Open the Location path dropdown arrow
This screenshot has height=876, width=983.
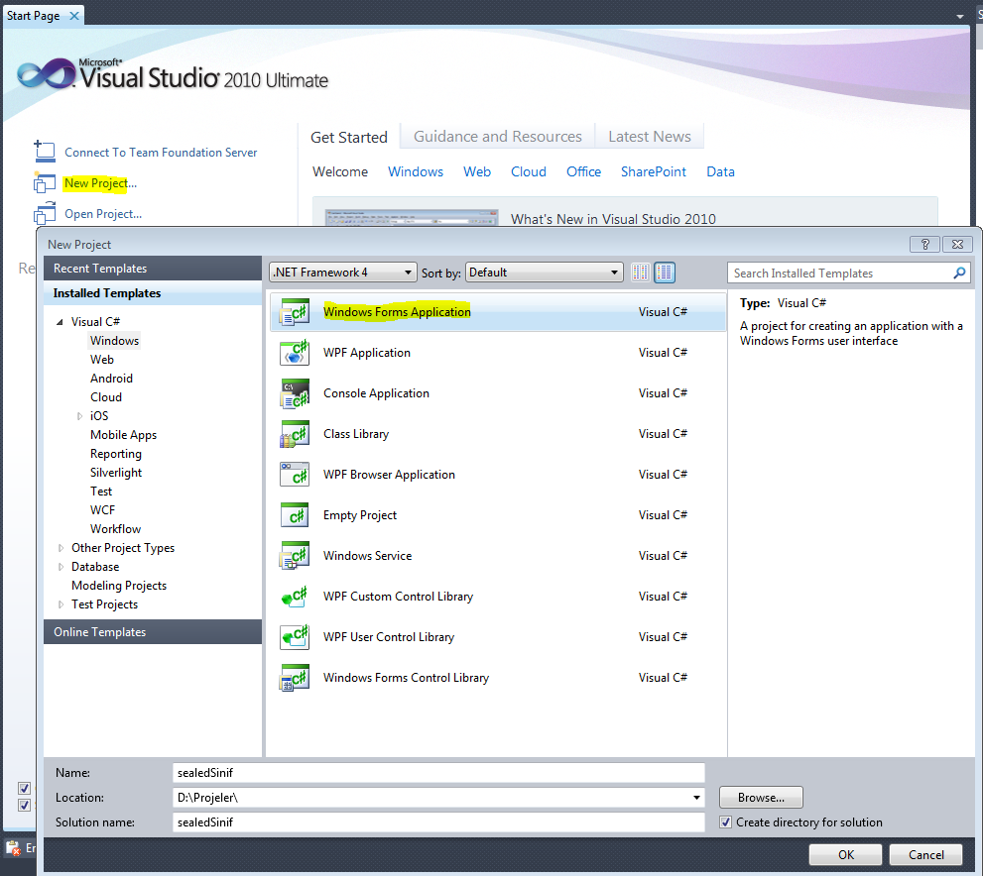click(x=696, y=798)
